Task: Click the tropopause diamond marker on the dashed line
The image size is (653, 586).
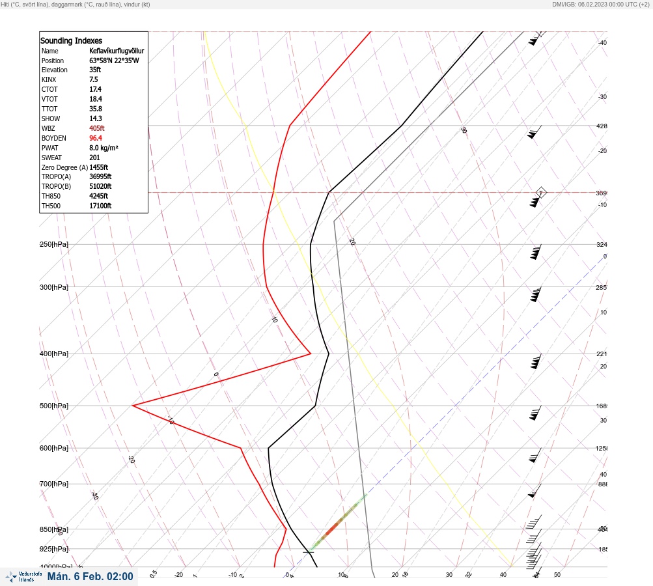Action: point(540,193)
